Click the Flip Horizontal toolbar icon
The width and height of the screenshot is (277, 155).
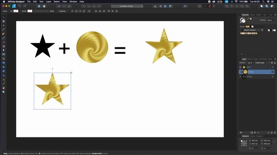[155, 6]
